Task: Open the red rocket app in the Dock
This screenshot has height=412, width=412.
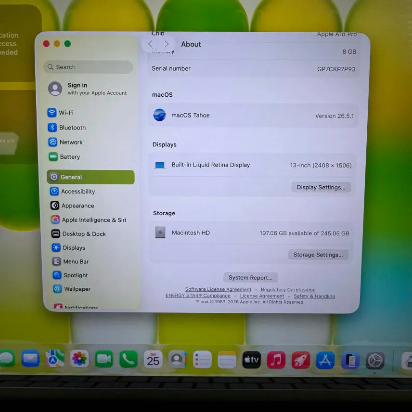Action: 301,360
